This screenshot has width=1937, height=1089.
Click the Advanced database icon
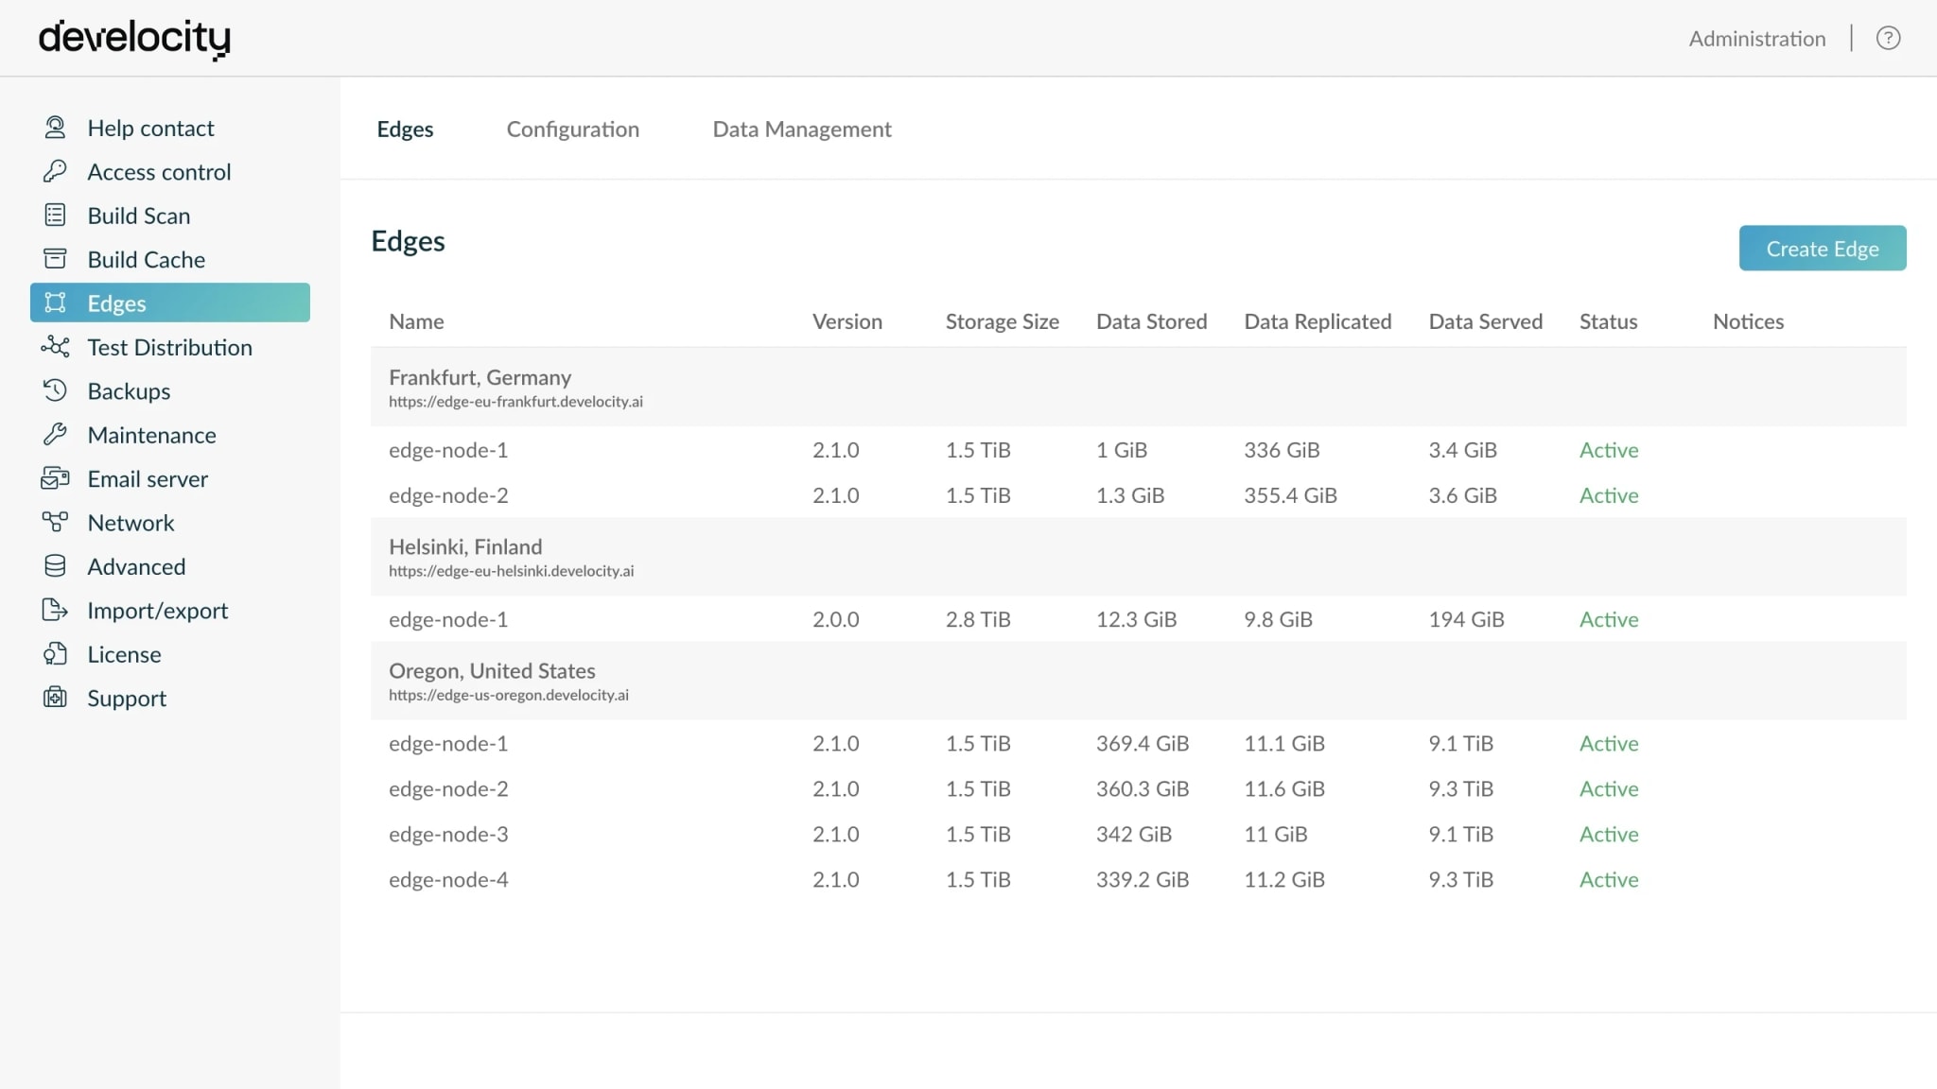(x=55, y=566)
